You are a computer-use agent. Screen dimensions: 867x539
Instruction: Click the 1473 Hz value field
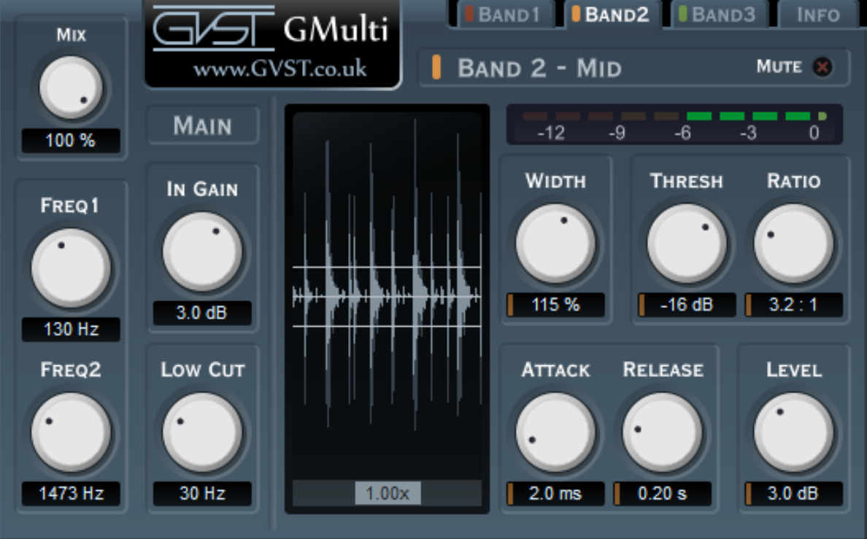pyautogui.click(x=71, y=493)
